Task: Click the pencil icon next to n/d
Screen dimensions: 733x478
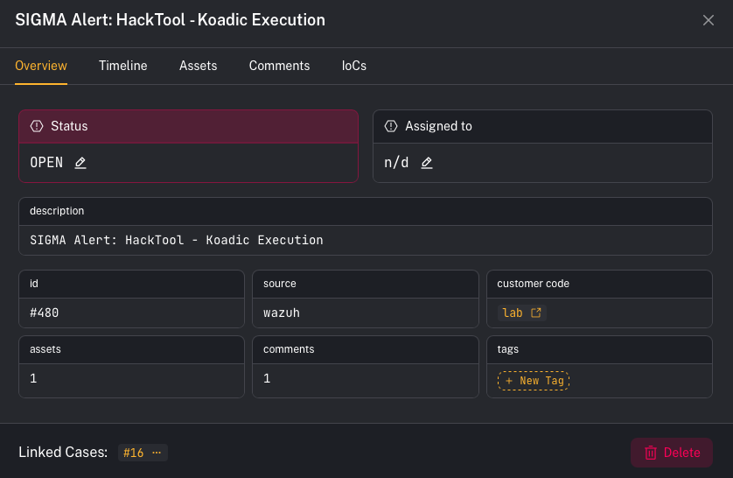Action: (427, 163)
